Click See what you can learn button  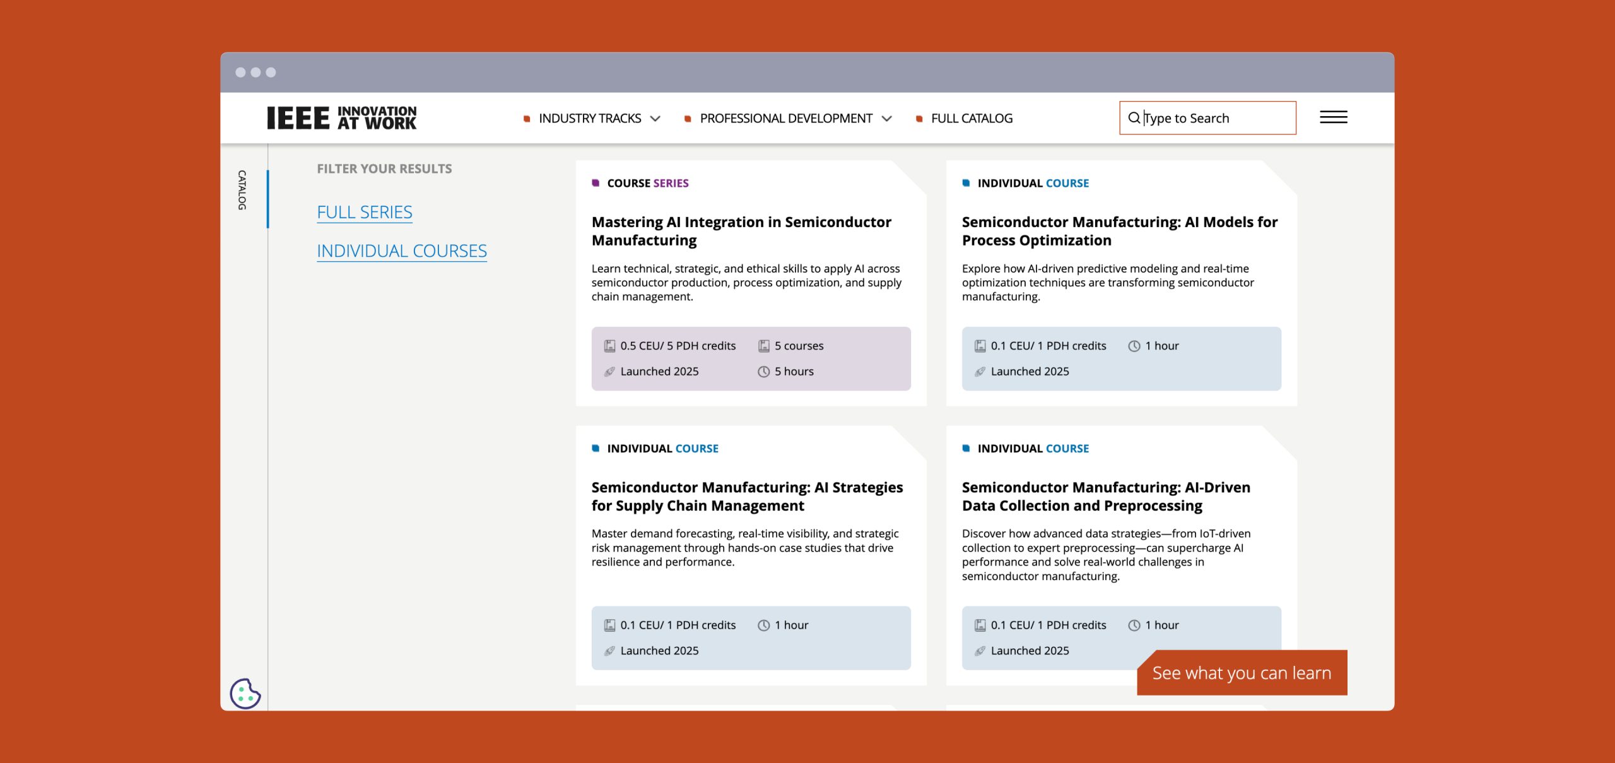pyautogui.click(x=1241, y=673)
